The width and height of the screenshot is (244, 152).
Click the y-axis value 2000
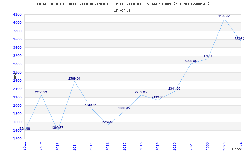17,105
